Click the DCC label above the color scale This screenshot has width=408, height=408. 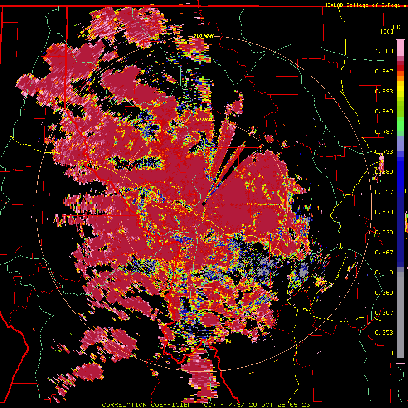point(398,27)
